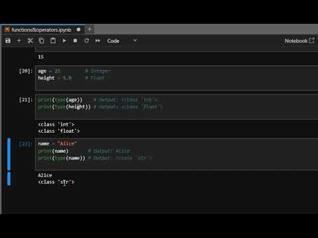The image size is (318, 238).
Task: Restart the kernel
Action: tap(87, 41)
